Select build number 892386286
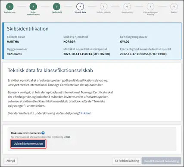This screenshot has height=167, width=184. click(14, 54)
